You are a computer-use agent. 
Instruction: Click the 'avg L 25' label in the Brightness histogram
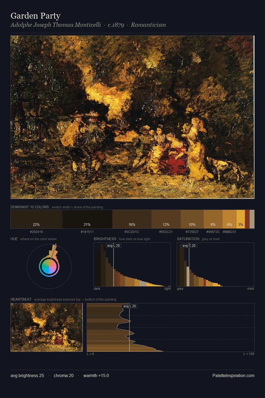click(x=113, y=246)
